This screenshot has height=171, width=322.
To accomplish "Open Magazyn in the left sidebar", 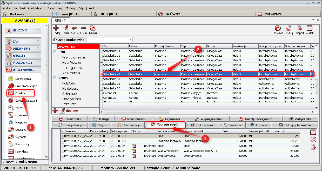I will pyautogui.click(x=21, y=122).
